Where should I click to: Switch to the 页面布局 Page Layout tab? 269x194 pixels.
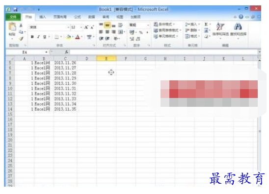(60, 17)
